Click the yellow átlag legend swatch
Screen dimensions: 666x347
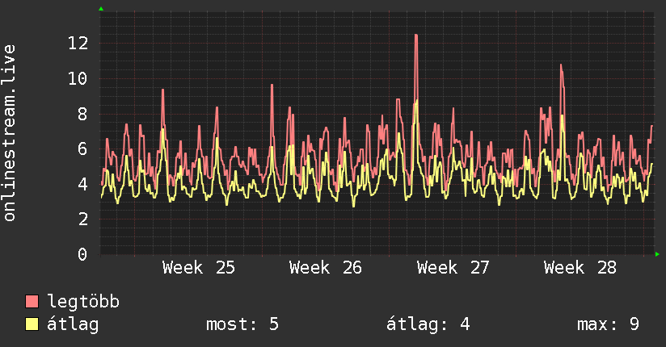[x=32, y=324]
